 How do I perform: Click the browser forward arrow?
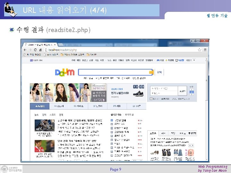[x=30, y=50]
